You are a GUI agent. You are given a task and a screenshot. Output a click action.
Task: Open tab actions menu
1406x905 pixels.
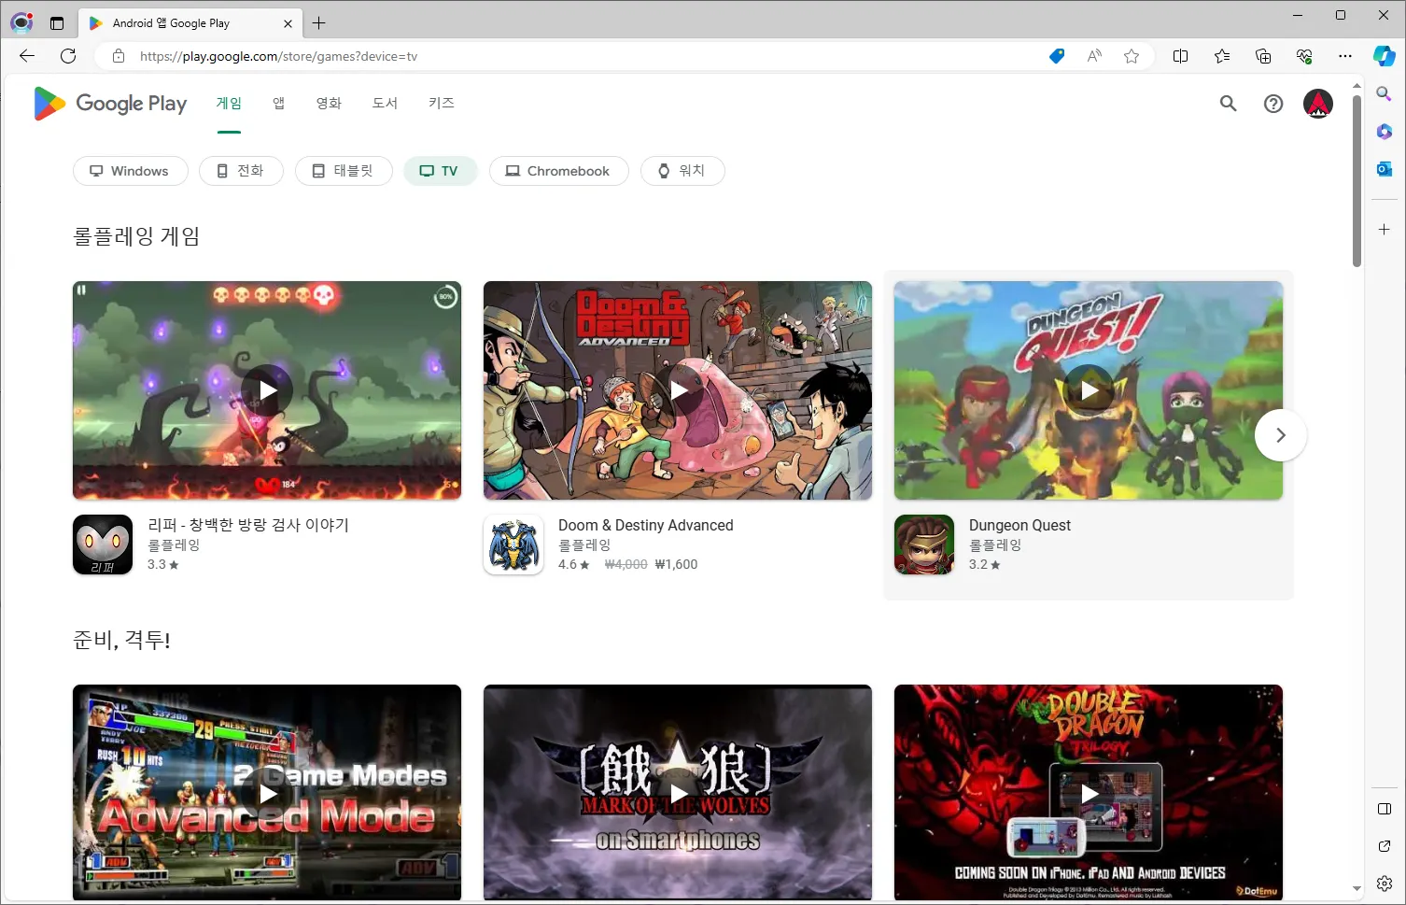(x=57, y=23)
